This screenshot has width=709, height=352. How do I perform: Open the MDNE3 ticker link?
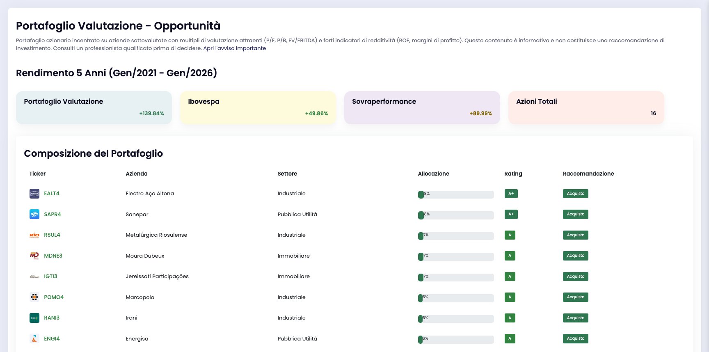pos(53,256)
